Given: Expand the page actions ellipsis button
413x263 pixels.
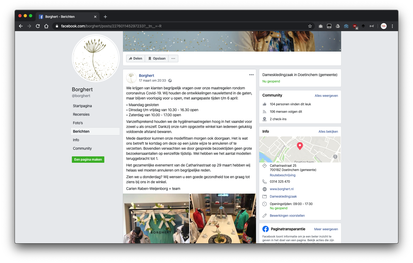Looking at the screenshot, I should point(173,59).
